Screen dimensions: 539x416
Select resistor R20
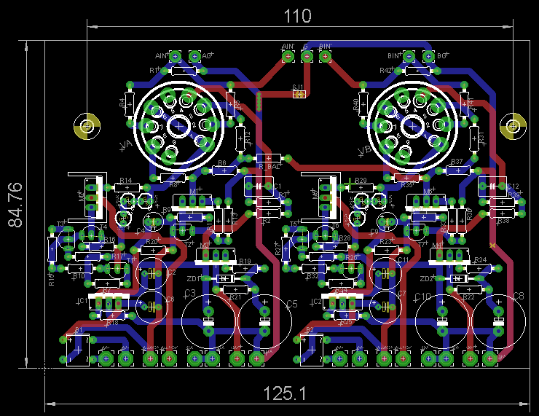click(x=153, y=250)
